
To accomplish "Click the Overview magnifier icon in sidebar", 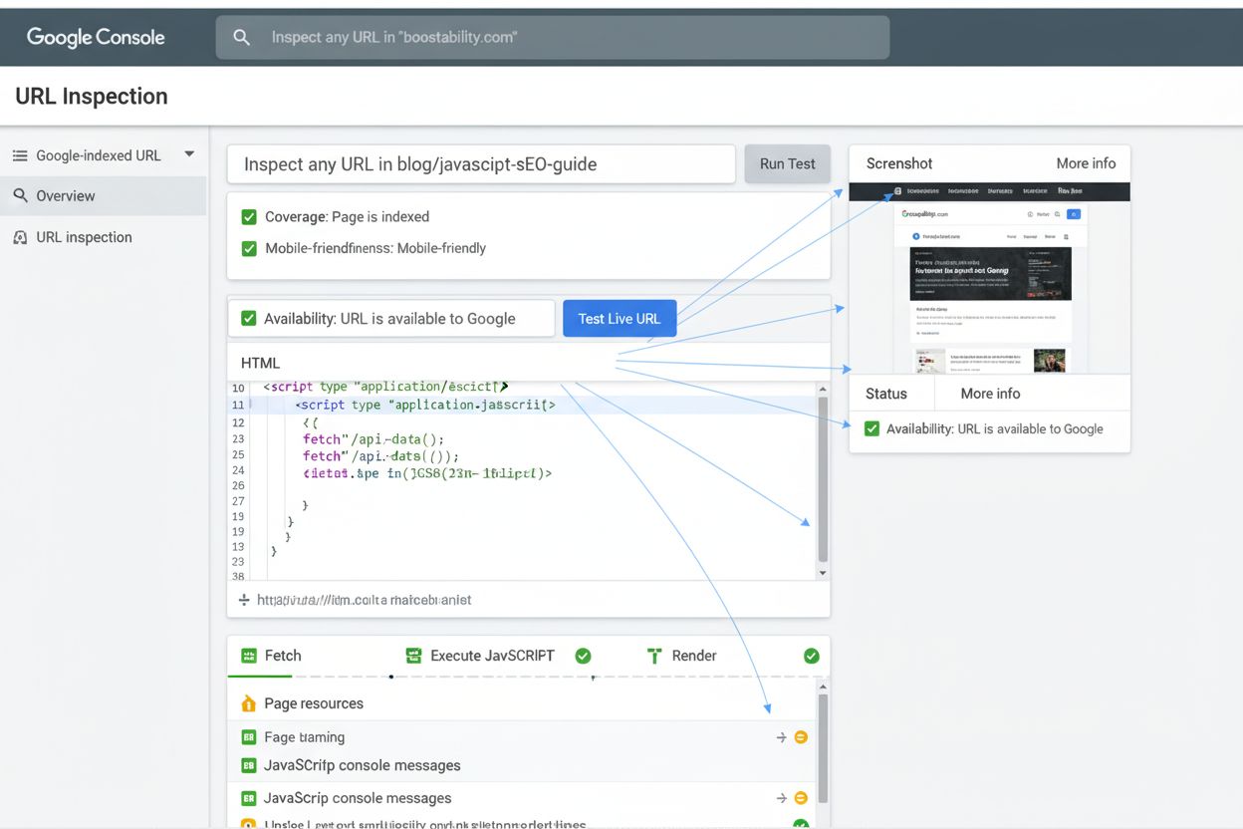I will [x=20, y=196].
